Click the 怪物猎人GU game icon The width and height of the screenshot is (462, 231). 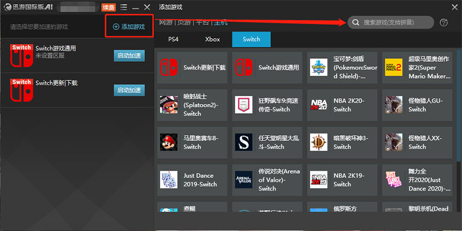tap(394, 105)
